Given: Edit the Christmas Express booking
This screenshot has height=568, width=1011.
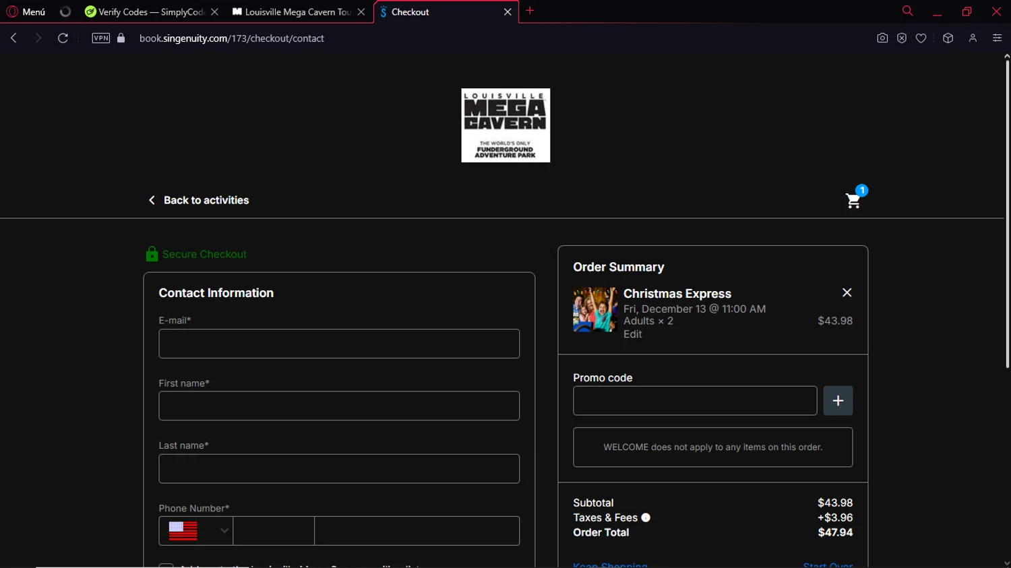Looking at the screenshot, I should pos(632,334).
